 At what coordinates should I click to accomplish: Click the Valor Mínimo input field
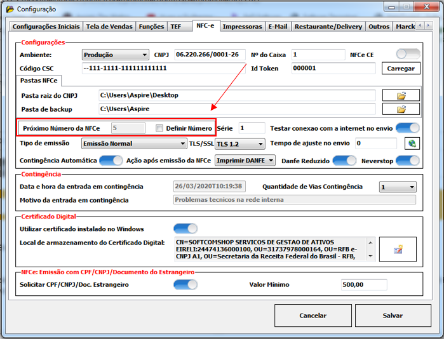[364, 285]
